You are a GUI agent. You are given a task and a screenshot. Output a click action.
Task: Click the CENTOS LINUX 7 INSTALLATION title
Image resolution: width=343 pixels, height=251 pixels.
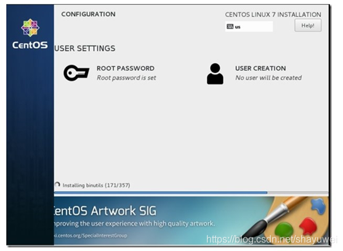273,15
